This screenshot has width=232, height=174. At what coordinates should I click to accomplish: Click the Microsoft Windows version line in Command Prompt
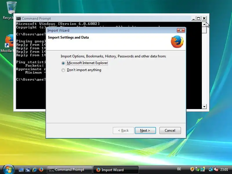[58, 24]
